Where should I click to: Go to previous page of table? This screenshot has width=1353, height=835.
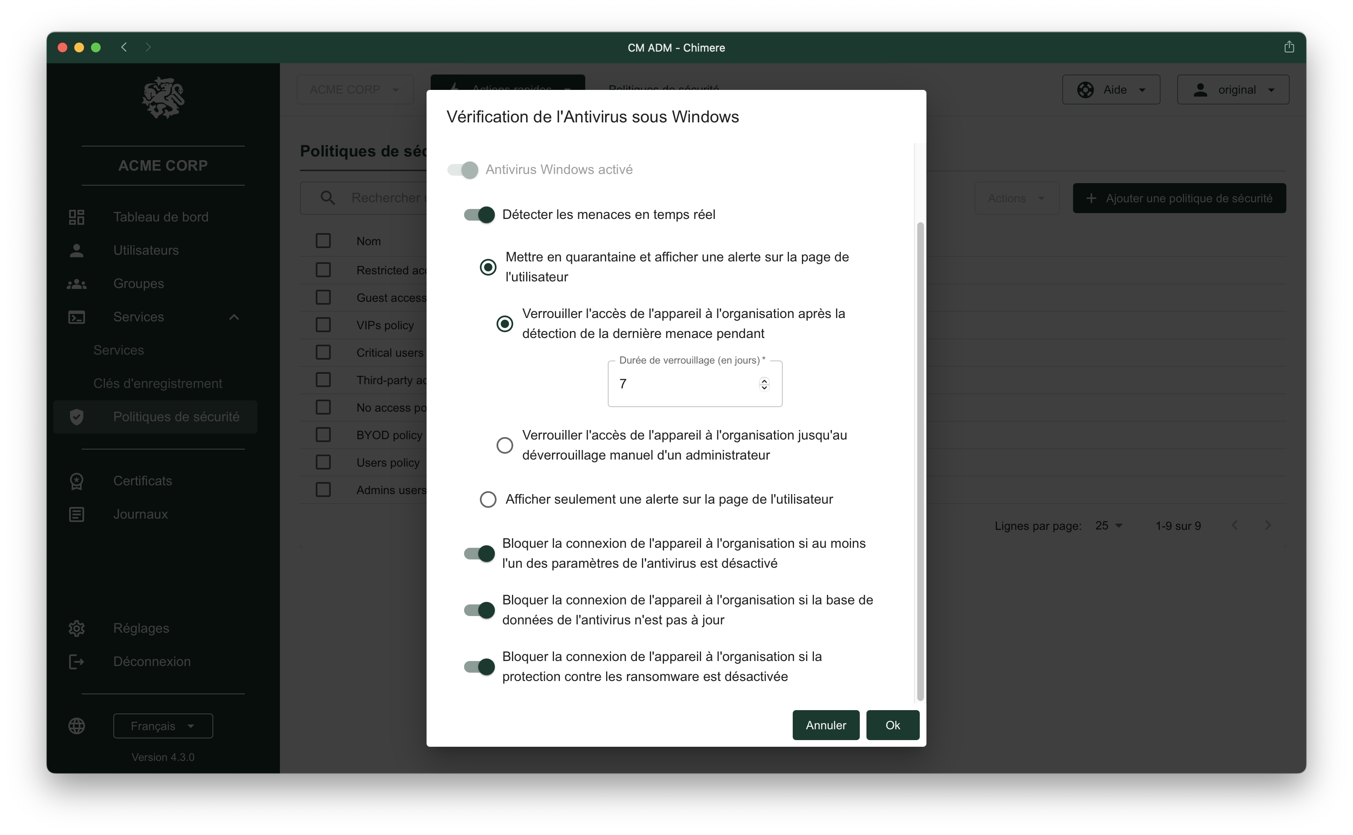1234,525
